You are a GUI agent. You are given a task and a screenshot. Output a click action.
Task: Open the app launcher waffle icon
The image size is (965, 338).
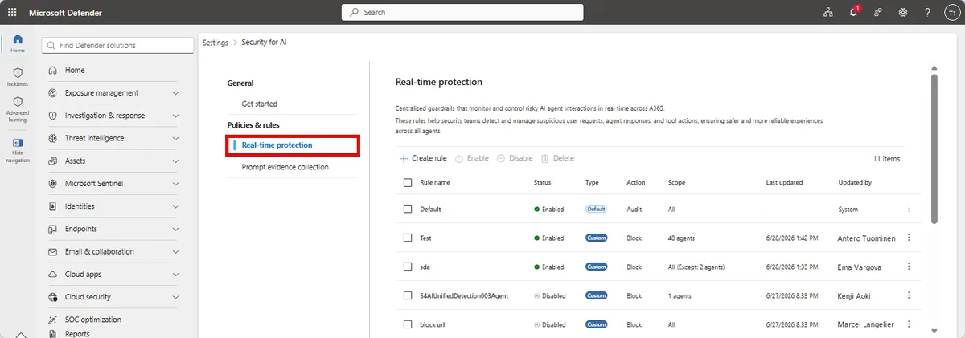[x=12, y=13]
